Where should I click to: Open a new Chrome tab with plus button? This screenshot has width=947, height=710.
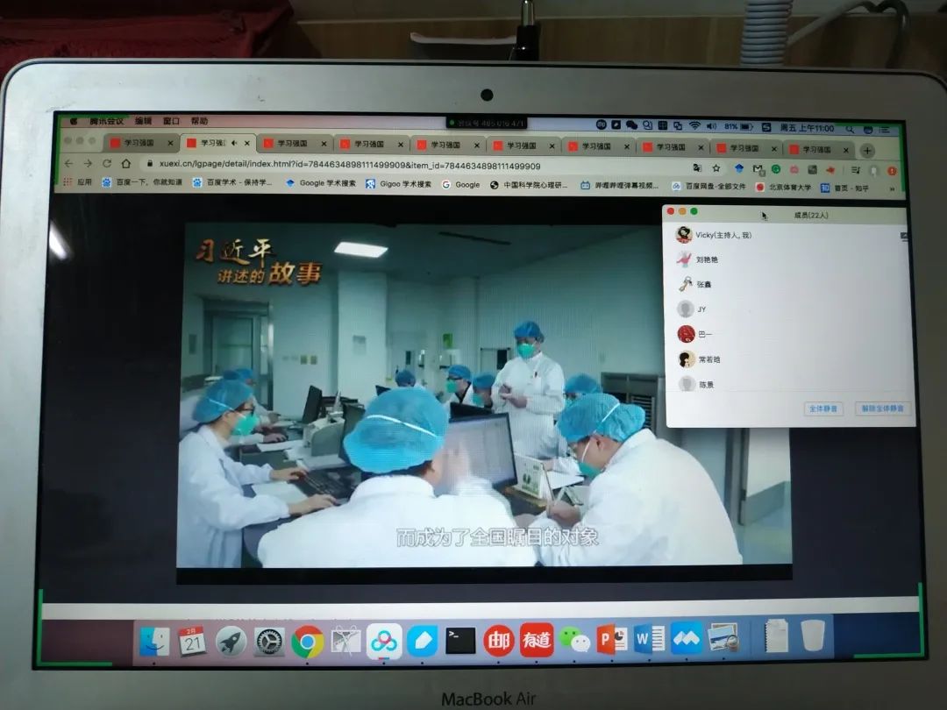pos(867,151)
